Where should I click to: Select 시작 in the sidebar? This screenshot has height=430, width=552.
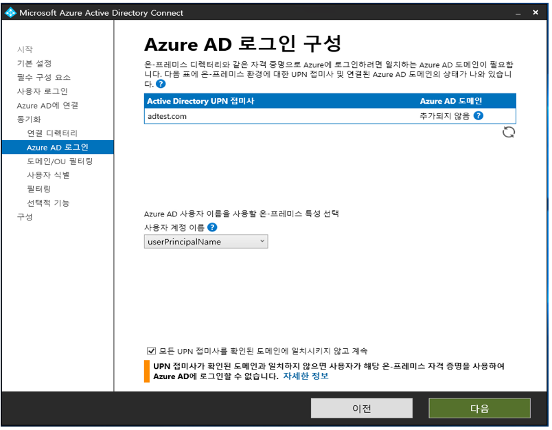tap(25, 49)
